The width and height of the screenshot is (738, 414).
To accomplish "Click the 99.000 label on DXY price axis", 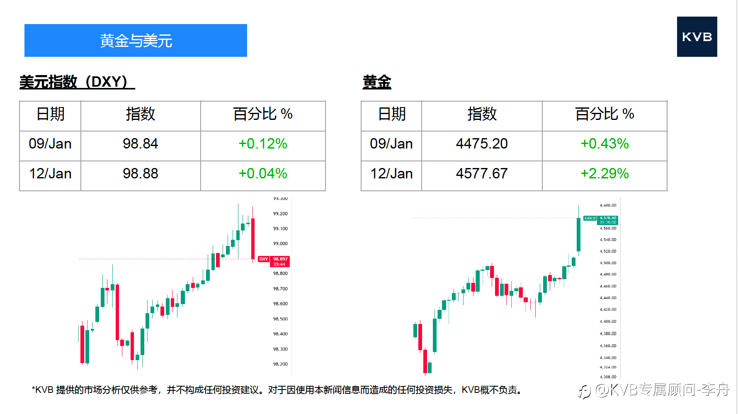I will pyautogui.click(x=280, y=244).
